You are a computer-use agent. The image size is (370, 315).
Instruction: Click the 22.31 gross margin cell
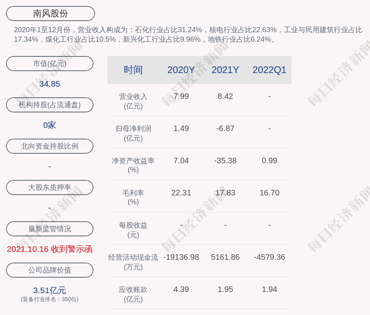(x=181, y=193)
